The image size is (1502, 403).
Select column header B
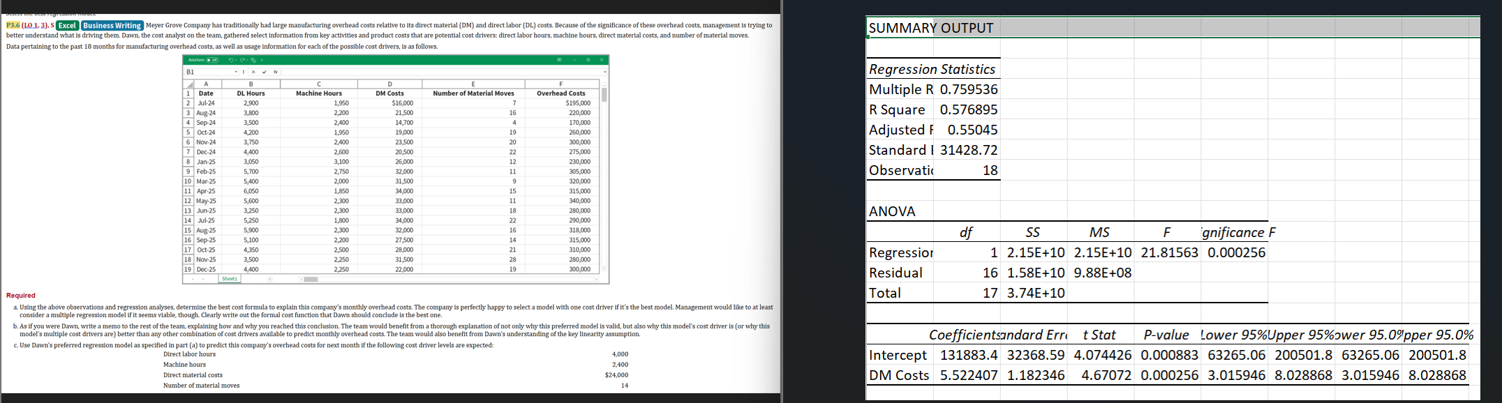pos(251,84)
